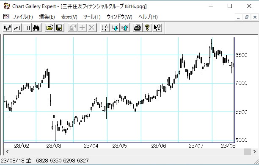Open the ツール(T) menu
259x165 pixels.
pyautogui.click(x=92, y=17)
